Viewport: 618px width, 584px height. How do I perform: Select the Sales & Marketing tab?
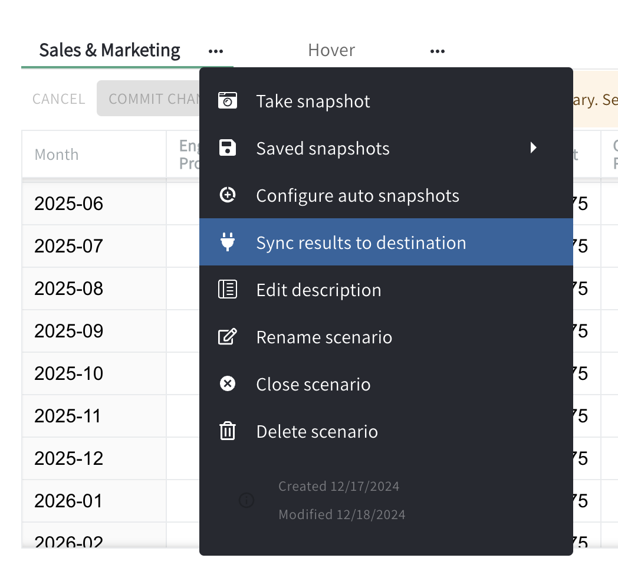coord(110,51)
